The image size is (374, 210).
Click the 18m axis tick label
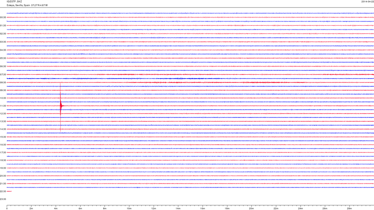coord(227,208)
